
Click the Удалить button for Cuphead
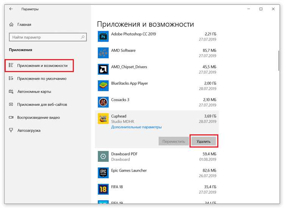click(204, 141)
